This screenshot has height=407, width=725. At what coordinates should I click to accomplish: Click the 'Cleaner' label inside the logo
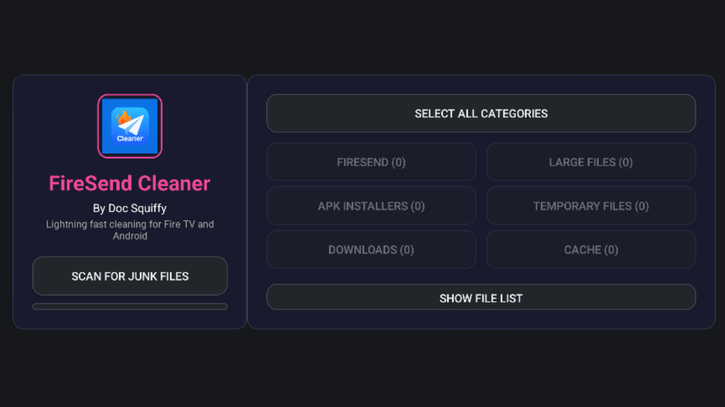point(130,139)
